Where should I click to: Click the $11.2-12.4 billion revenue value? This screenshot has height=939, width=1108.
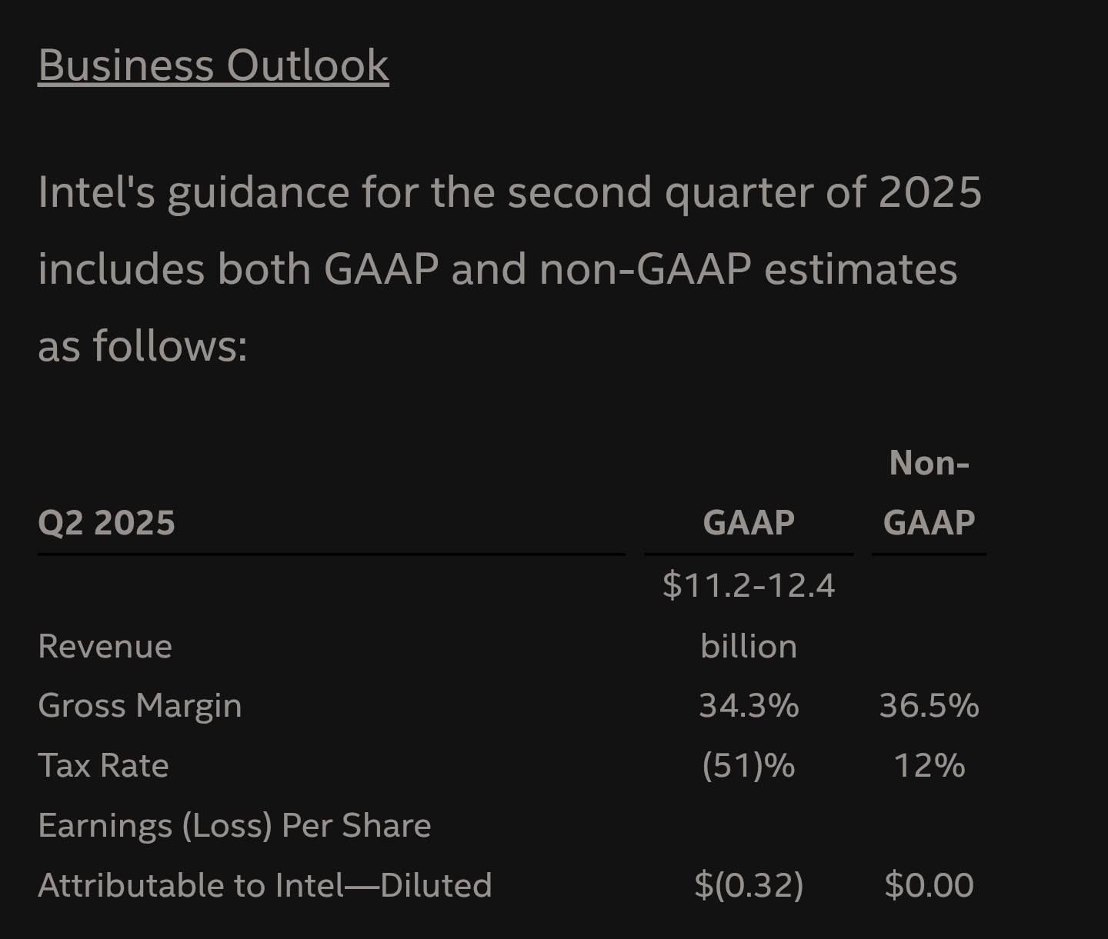pos(749,615)
